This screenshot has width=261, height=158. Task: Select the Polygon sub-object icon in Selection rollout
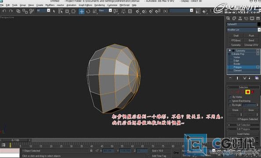[x=248, y=92]
